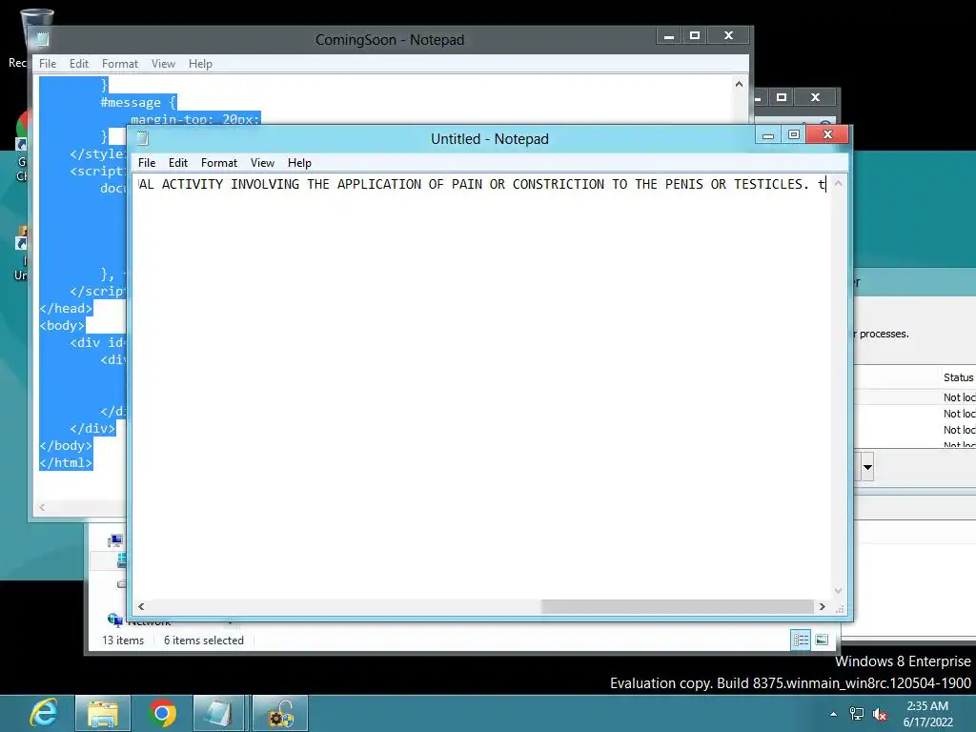The height and width of the screenshot is (732, 976).
Task: Click the Network icon in Explorer navigation pane
Action: [114, 619]
